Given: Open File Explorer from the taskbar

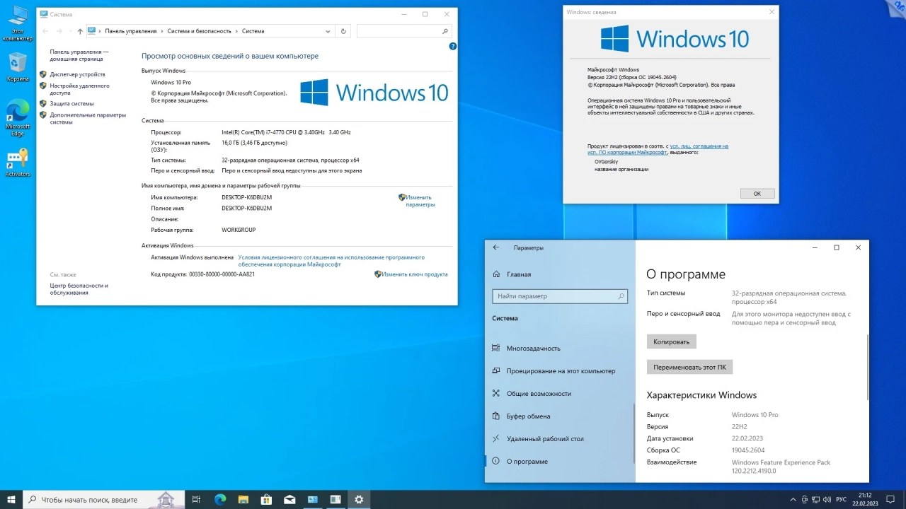Looking at the screenshot, I should point(243,500).
